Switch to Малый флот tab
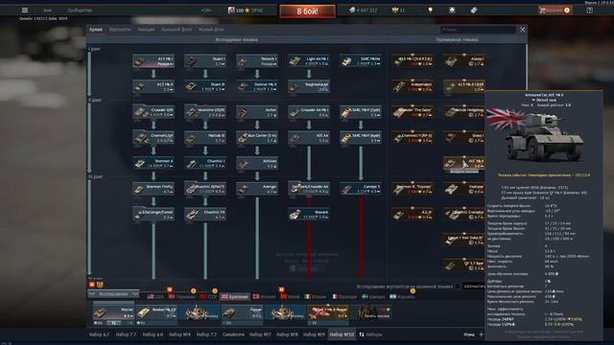 [211, 30]
